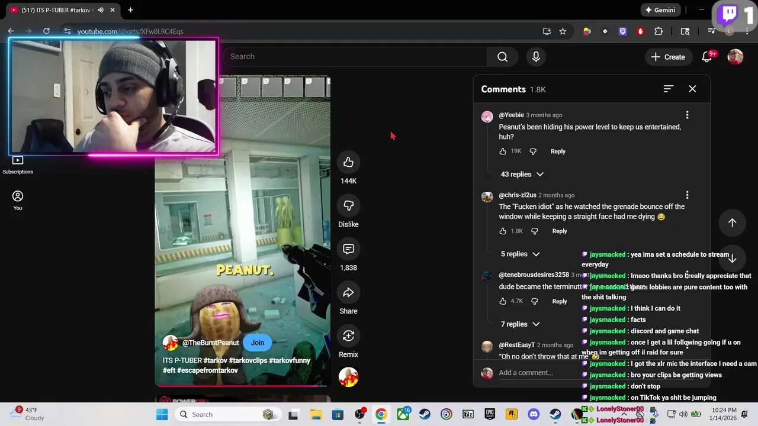Go to next short with down arrow

click(732, 259)
